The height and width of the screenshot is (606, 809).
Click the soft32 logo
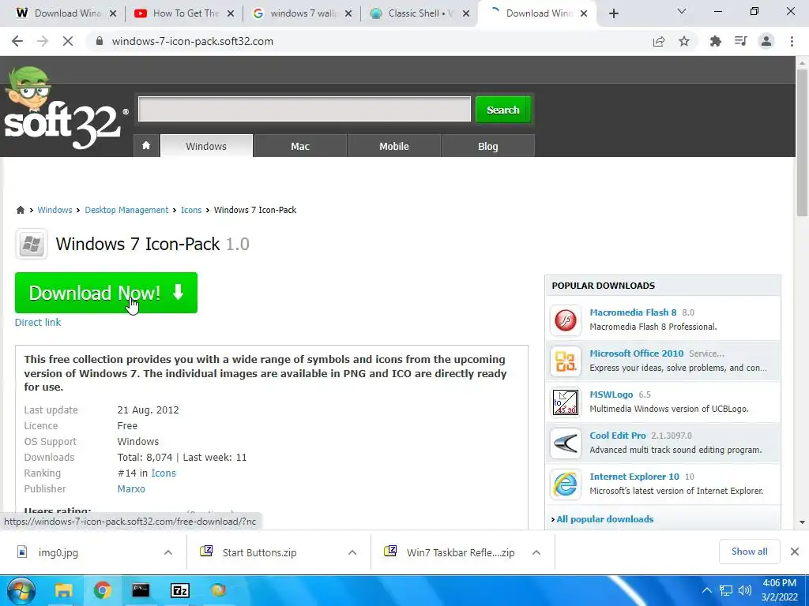[x=64, y=109]
